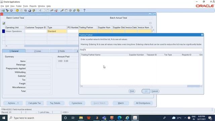Viewport: 215px width, 121px height.
Task: Click the Edit Field toolbar icon
Action: (x=62, y=10)
